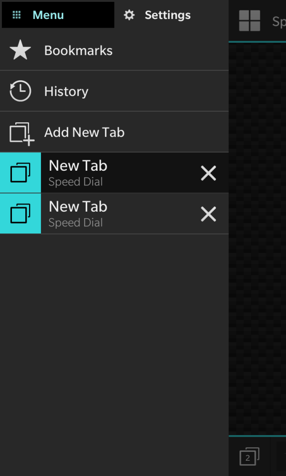286x476 pixels.
Task: Click the Bookmarks star icon
Action: point(20,50)
